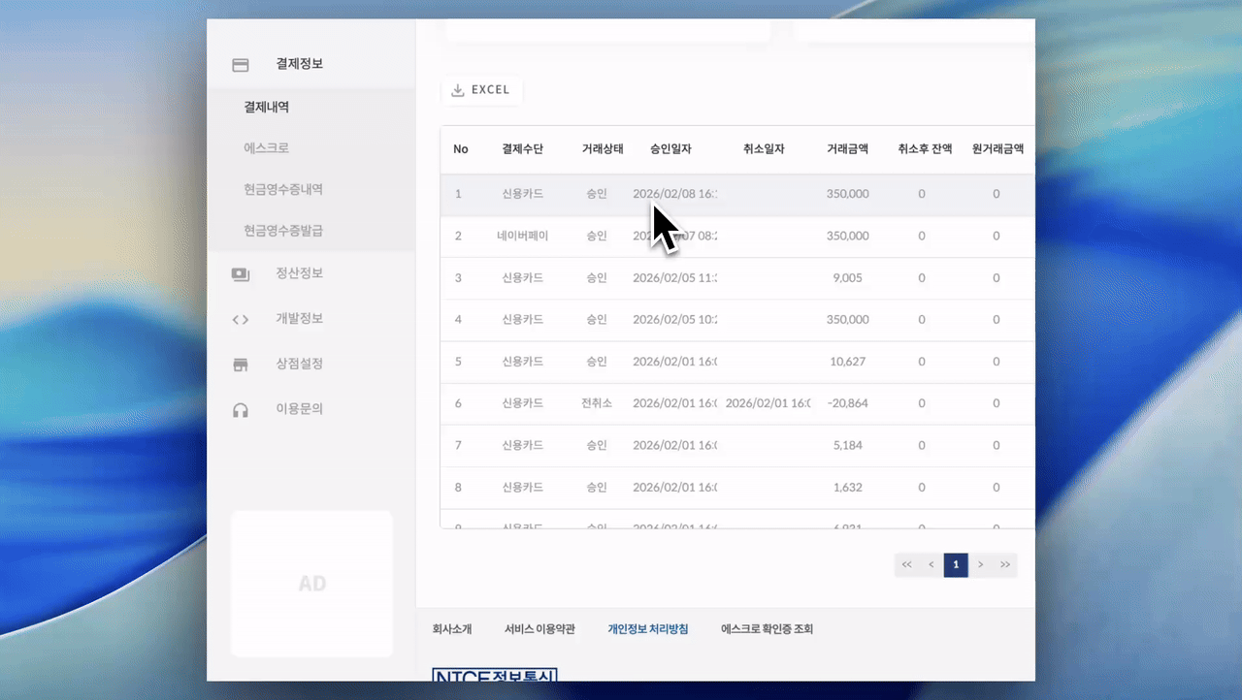Open 결제내역 in the sidebar
The image size is (1242, 700).
click(x=266, y=108)
